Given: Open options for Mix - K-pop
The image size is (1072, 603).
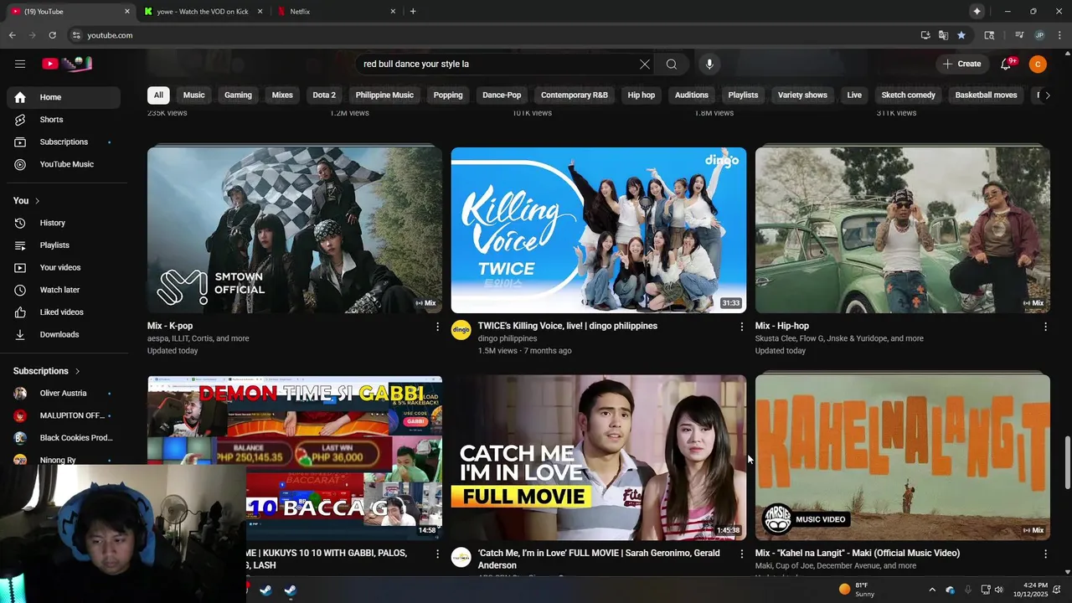Looking at the screenshot, I should click(x=437, y=327).
